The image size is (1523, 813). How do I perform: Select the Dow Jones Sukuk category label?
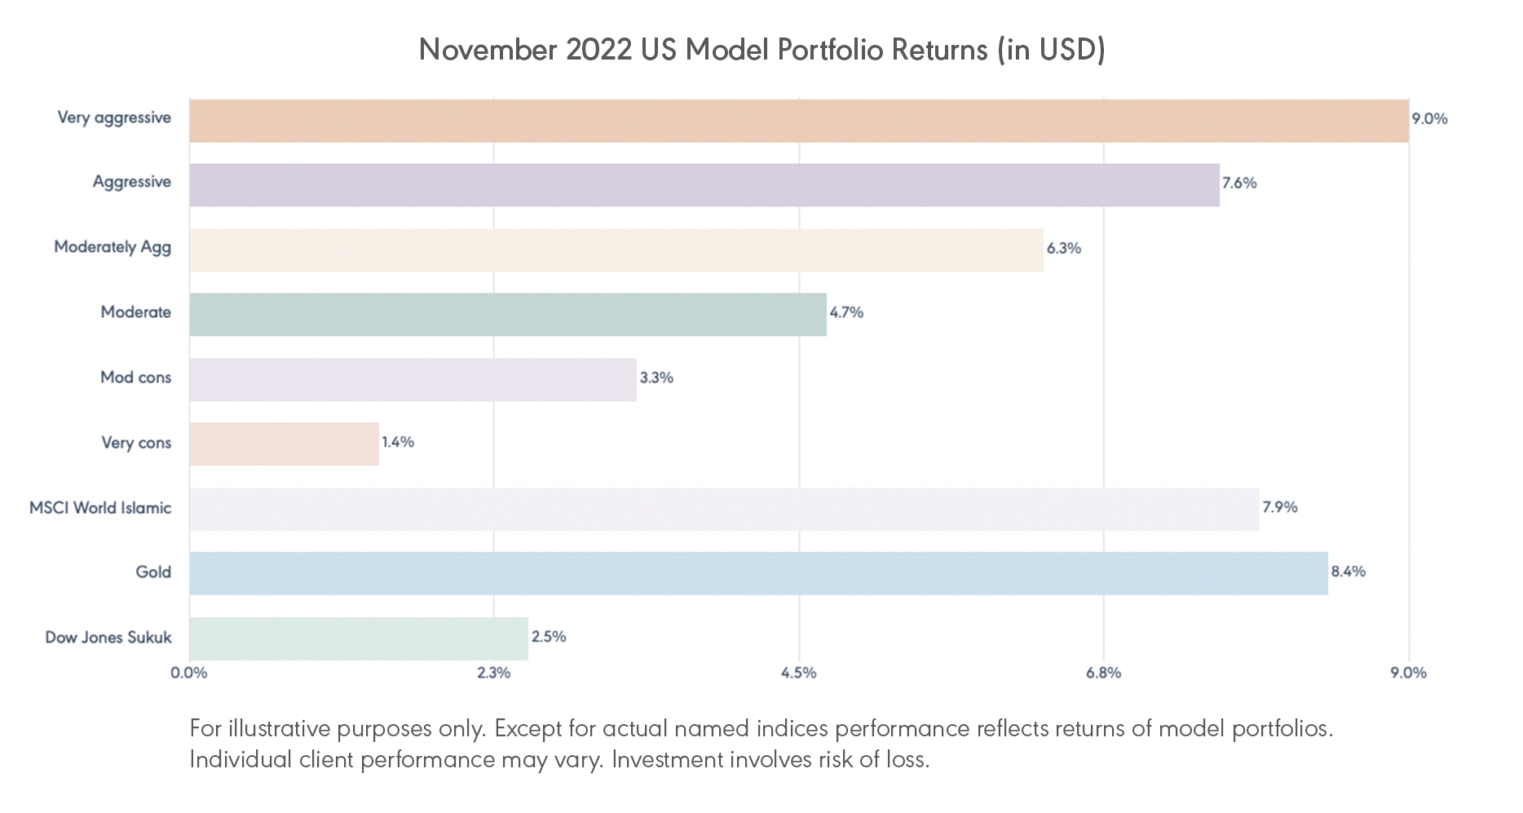(108, 638)
